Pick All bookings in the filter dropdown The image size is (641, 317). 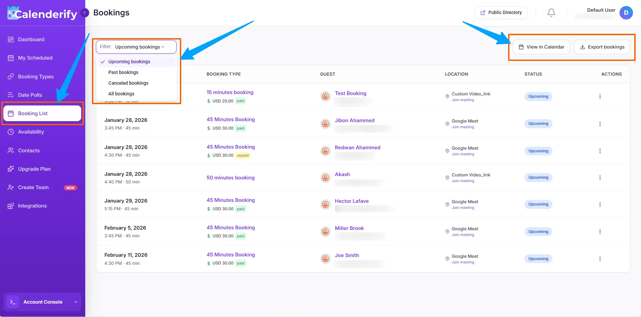(x=121, y=94)
